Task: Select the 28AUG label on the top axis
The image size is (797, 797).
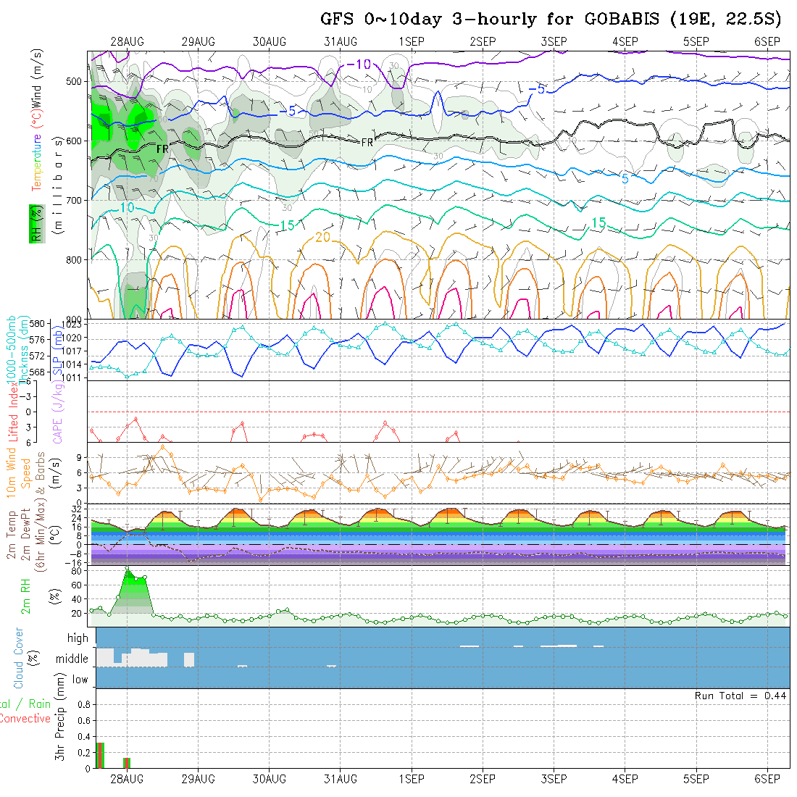Action: (x=127, y=41)
